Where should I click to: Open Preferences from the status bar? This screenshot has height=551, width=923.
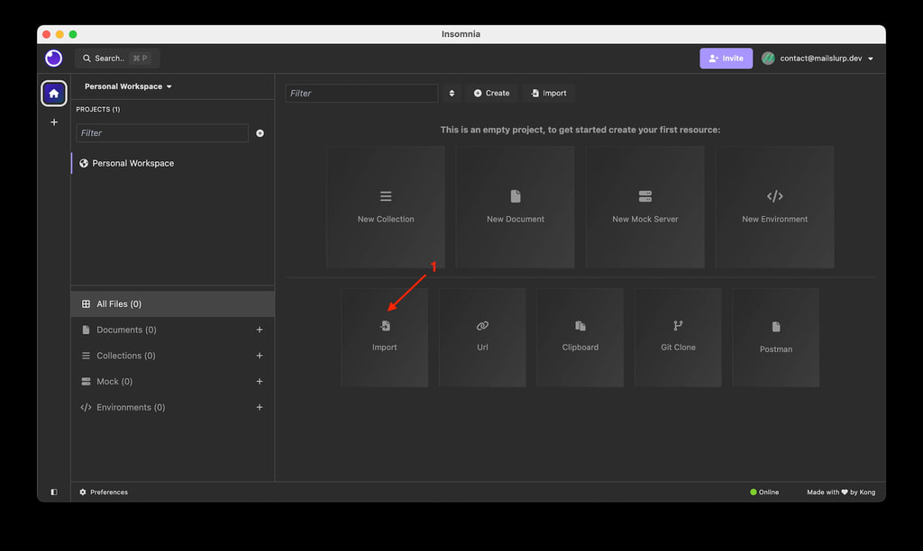(104, 492)
